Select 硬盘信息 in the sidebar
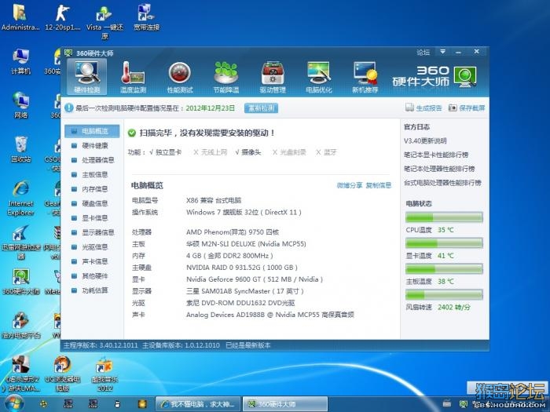Viewport: 550px width, 412px height. click(92, 203)
